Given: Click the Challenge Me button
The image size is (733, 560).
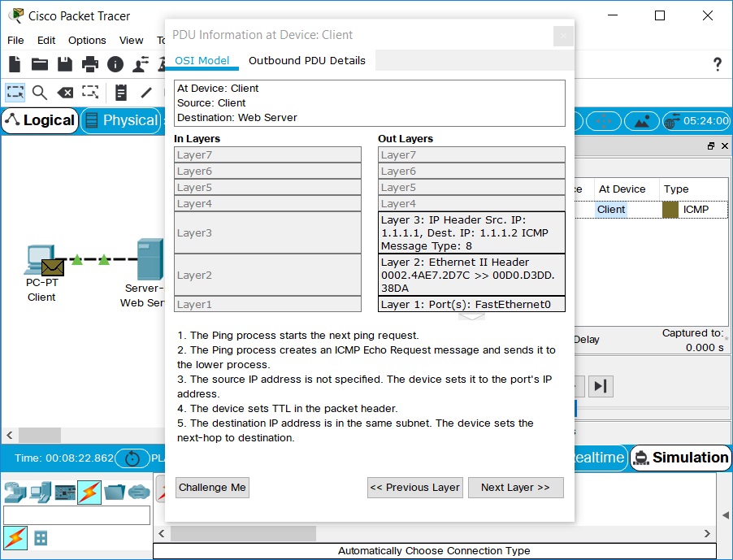Looking at the screenshot, I should pos(212,488).
